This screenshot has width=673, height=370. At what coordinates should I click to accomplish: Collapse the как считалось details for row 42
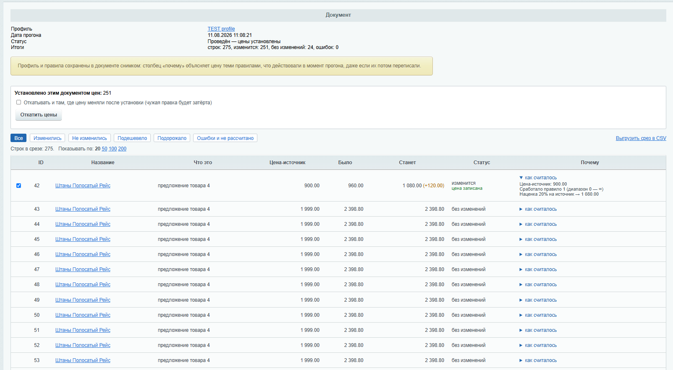(x=538, y=178)
